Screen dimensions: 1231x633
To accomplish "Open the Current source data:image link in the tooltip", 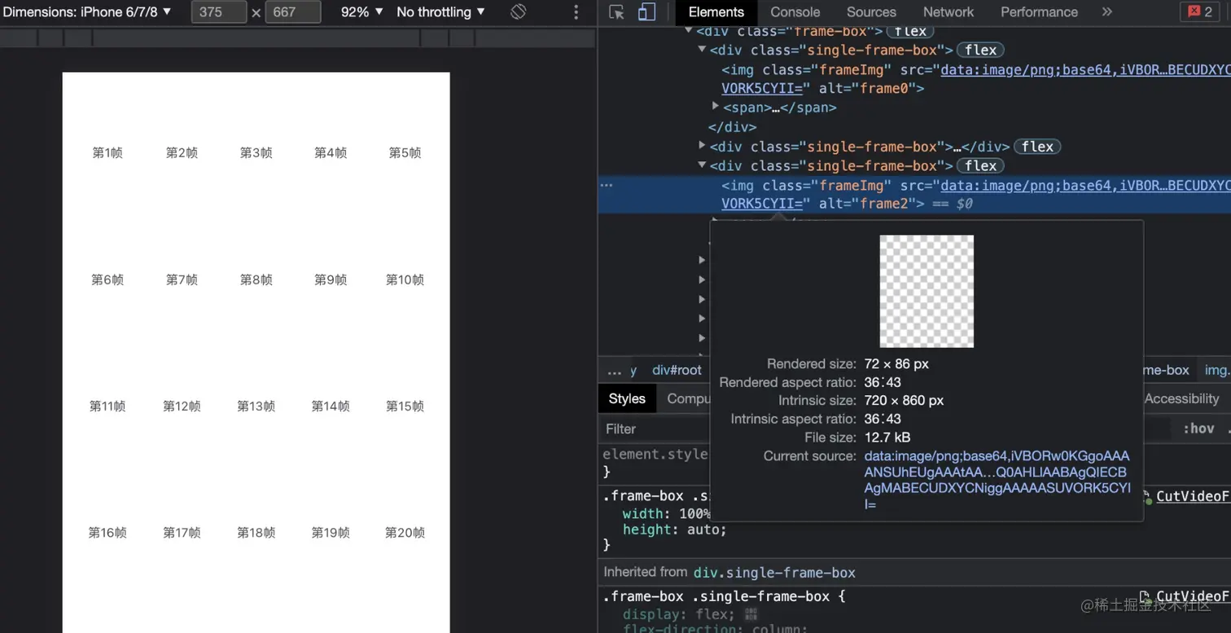I will click(997, 480).
